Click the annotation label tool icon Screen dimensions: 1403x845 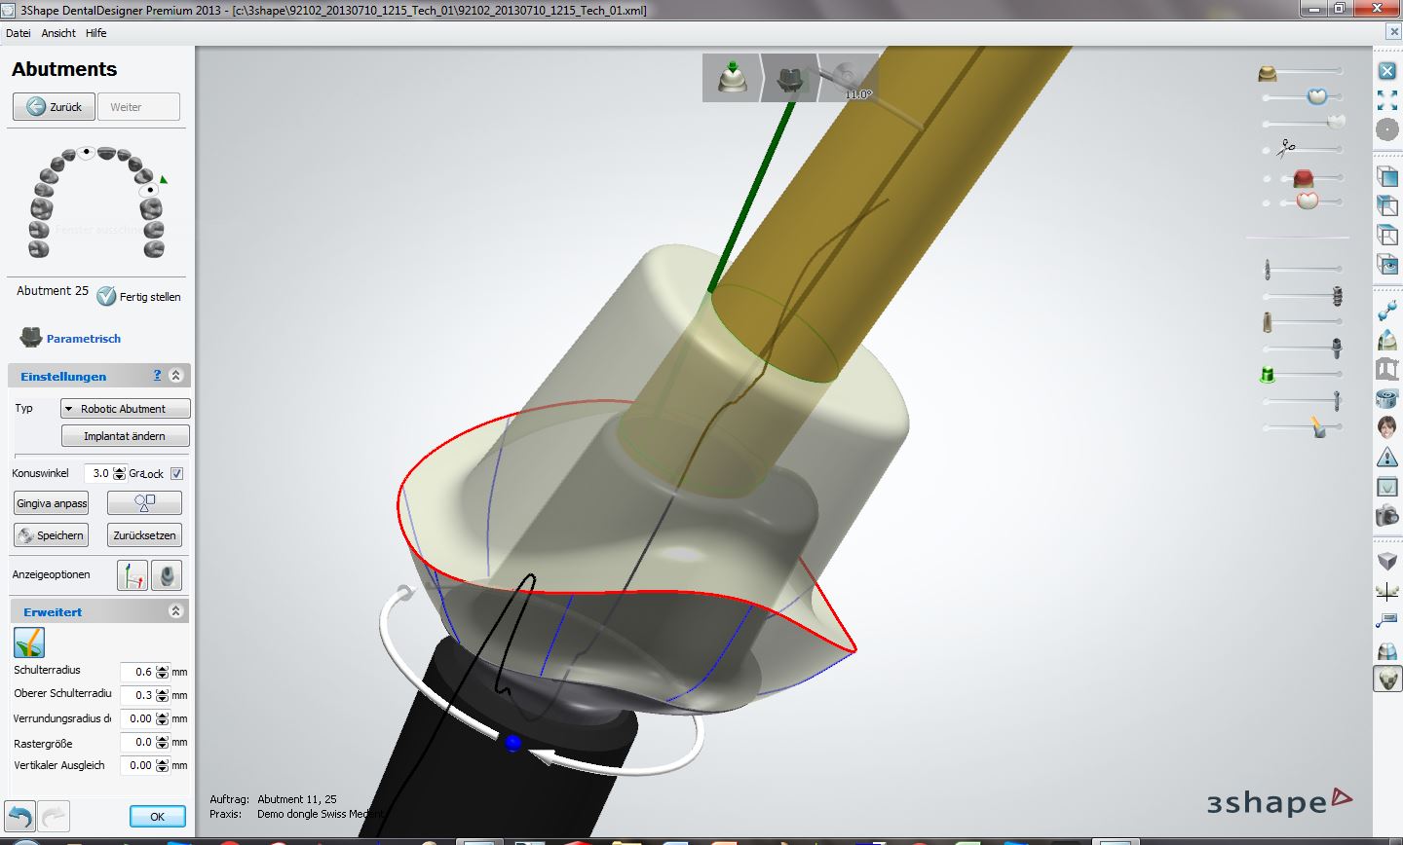(x=1387, y=619)
